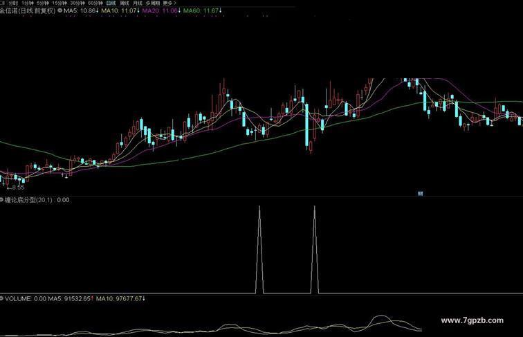Click the purple MA20: 11.06 indicator label

(x=161, y=10)
